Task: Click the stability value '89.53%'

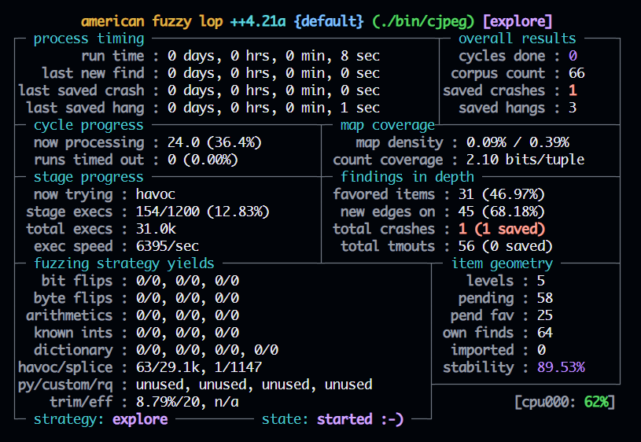Action: coord(561,367)
